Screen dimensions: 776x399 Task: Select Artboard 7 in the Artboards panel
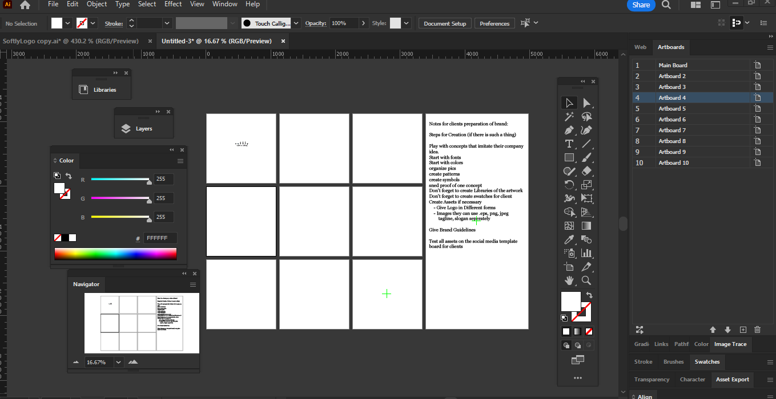coord(672,130)
